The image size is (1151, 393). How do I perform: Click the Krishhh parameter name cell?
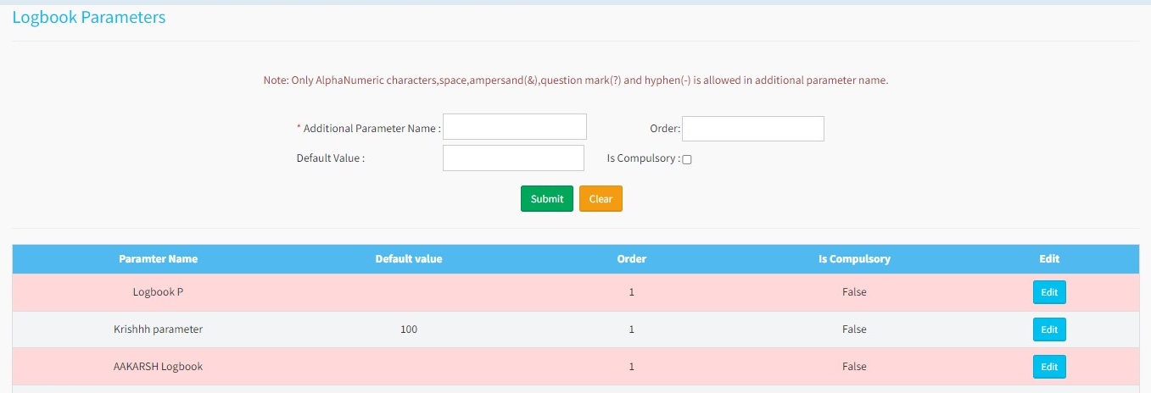coord(158,329)
